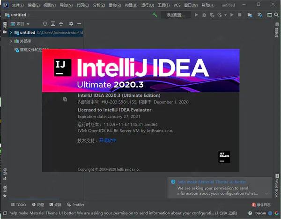The height and width of the screenshot is (219, 281).
Task: Expand the notification balloon chevron
Action: [x=267, y=193]
